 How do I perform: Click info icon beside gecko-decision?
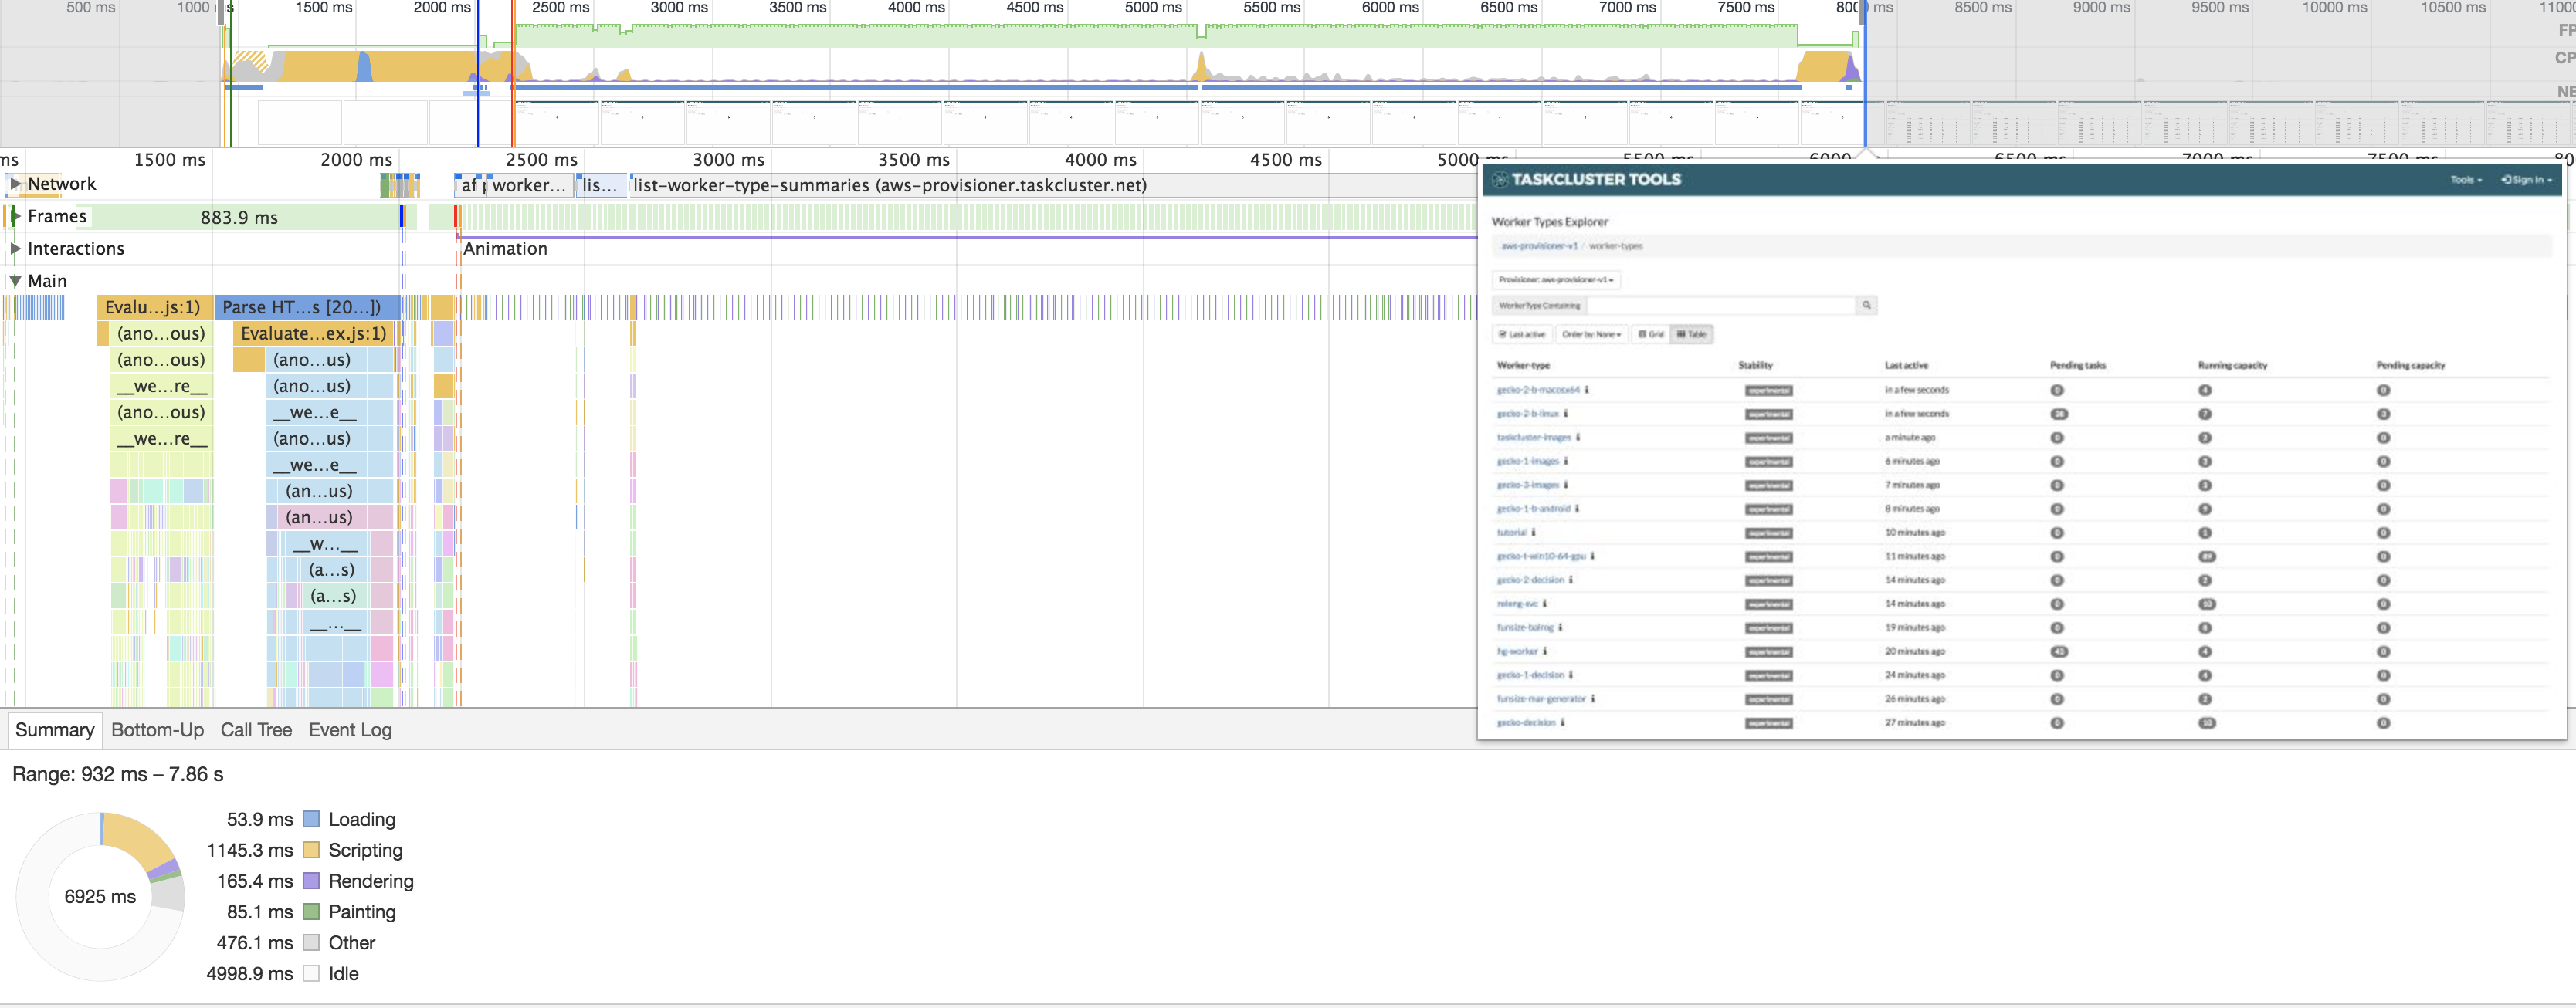click(1563, 723)
